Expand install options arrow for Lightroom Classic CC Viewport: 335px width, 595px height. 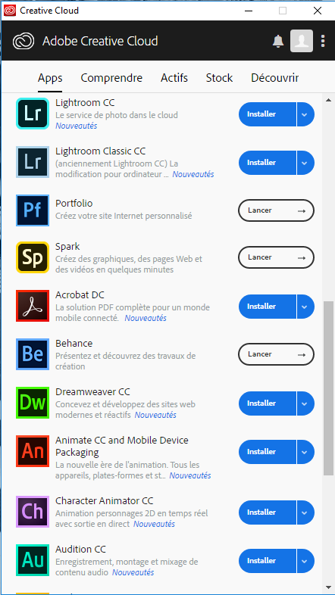point(305,163)
